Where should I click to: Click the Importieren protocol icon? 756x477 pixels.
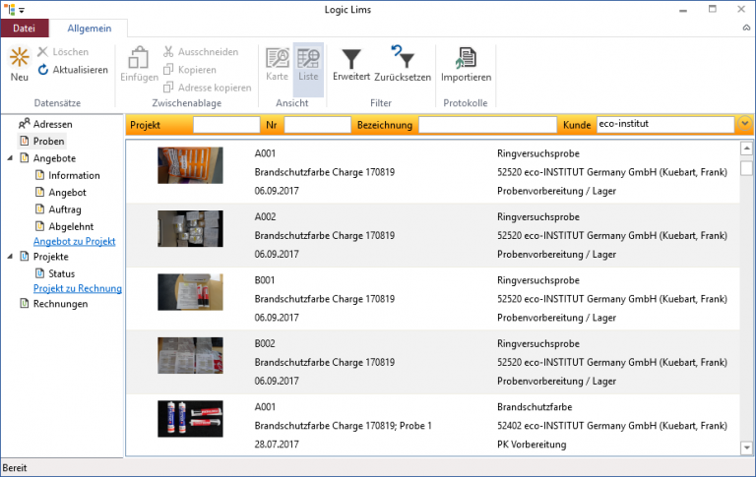[466, 59]
